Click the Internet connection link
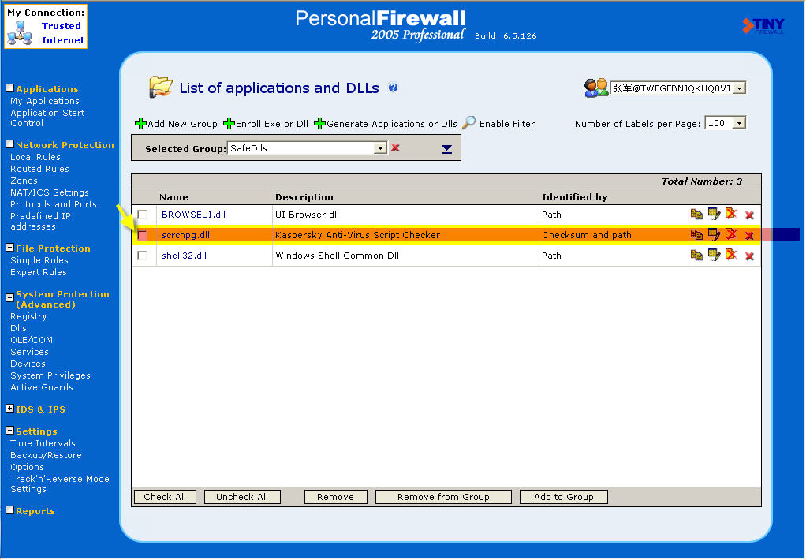This screenshot has height=560, width=806. (x=63, y=41)
